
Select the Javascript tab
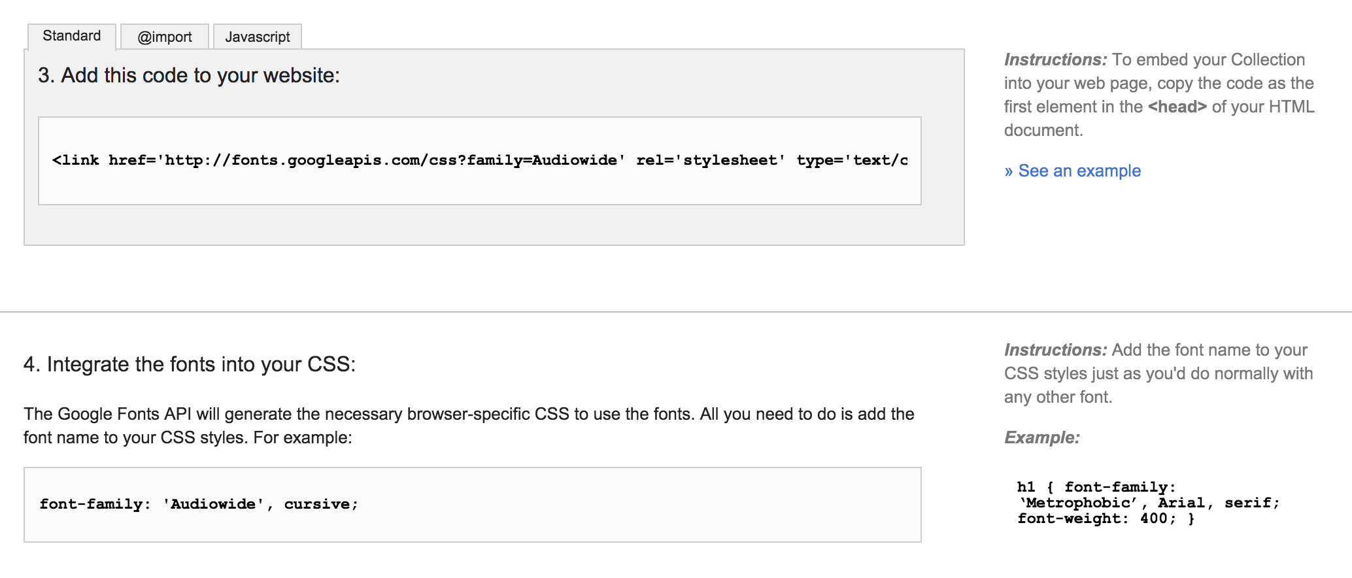pos(258,37)
